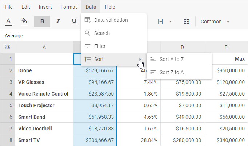This screenshot has width=248, height=146.
Task: Select row 6 header
Action: (8, 117)
